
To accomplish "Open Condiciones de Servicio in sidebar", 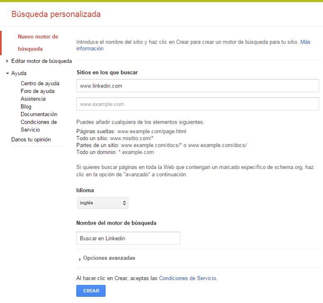I will pyautogui.click(x=39, y=126).
